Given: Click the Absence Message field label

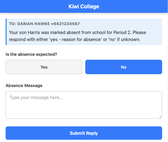Looking at the screenshot, I should pyautogui.click(x=24, y=86).
